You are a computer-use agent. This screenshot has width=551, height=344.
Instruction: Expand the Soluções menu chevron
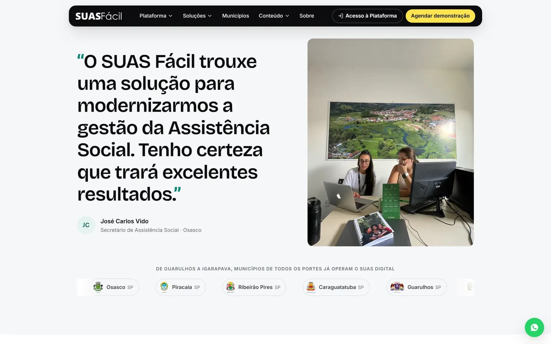210,16
